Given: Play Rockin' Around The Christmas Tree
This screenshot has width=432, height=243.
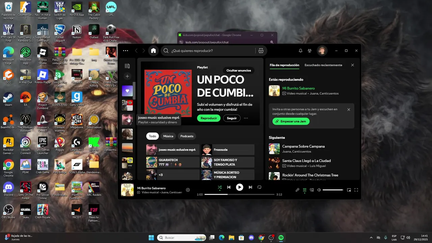Looking at the screenshot, I should click(310, 176).
